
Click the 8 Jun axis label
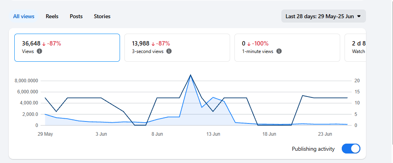pos(157,134)
